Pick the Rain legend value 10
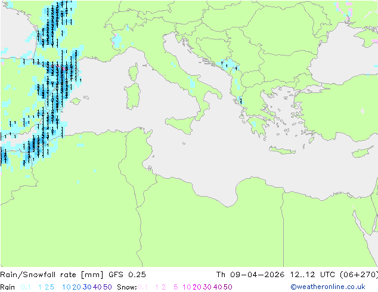This screenshot has height=292, width=378. (x=67, y=287)
